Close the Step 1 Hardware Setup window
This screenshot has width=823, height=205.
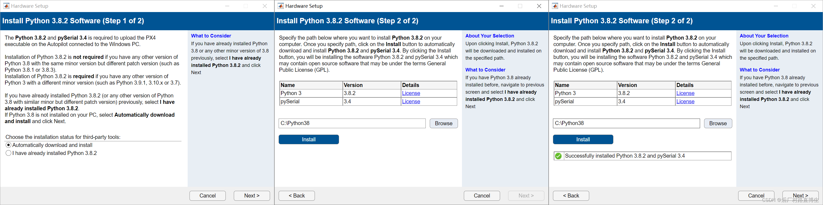click(x=265, y=6)
